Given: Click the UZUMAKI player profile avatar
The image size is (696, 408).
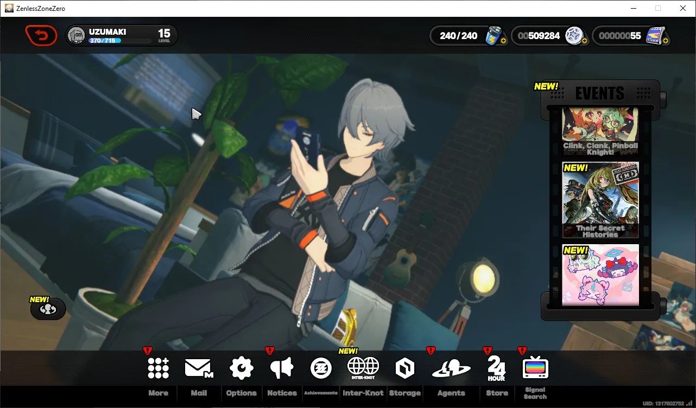Looking at the screenshot, I should pos(77,36).
